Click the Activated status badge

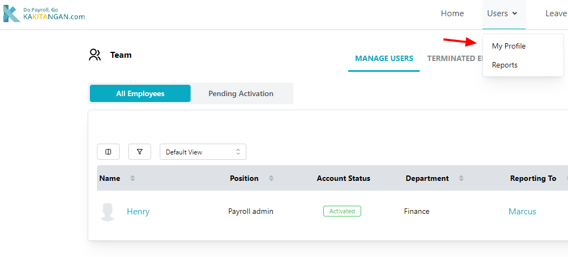342,211
